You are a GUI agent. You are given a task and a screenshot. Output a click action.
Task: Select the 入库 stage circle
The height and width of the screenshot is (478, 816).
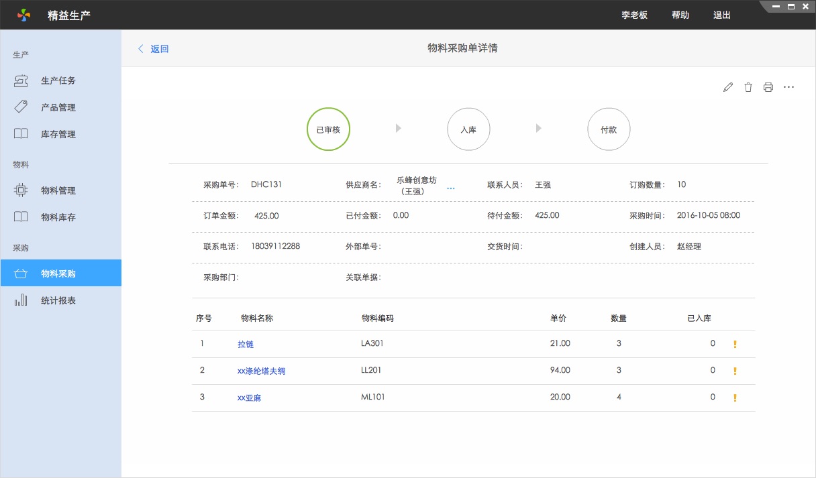click(x=468, y=129)
